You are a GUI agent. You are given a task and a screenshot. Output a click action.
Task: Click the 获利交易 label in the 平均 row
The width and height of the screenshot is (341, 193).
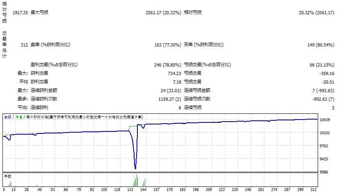point(39,82)
